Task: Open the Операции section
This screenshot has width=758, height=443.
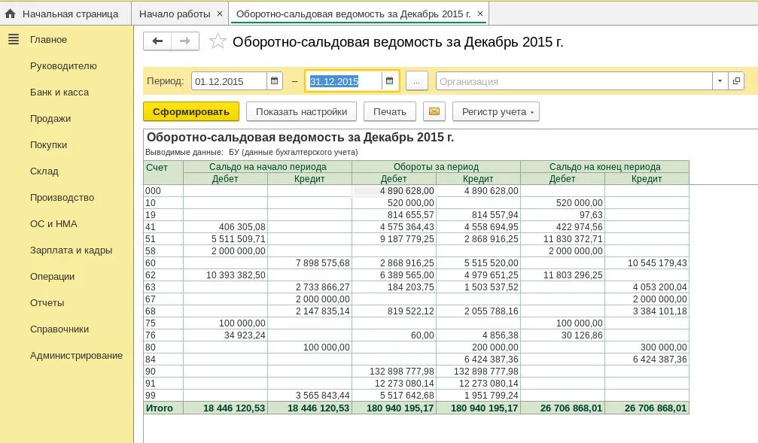Action: pyautogui.click(x=52, y=276)
